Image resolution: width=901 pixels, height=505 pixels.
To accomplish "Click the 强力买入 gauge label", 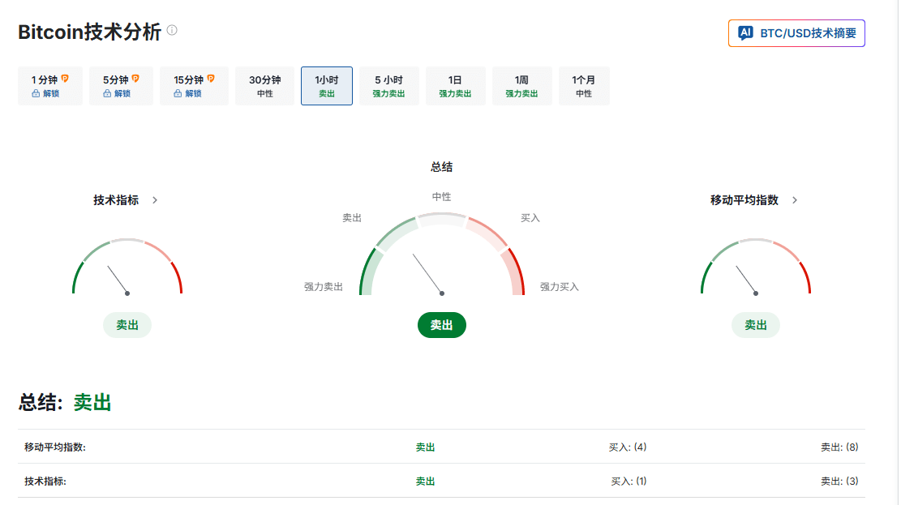I will tap(559, 287).
